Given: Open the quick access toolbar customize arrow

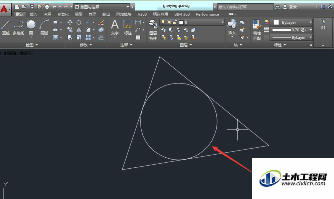Looking at the screenshot, I should tap(132, 7).
